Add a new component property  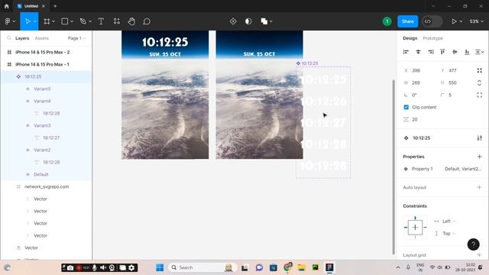click(479, 157)
